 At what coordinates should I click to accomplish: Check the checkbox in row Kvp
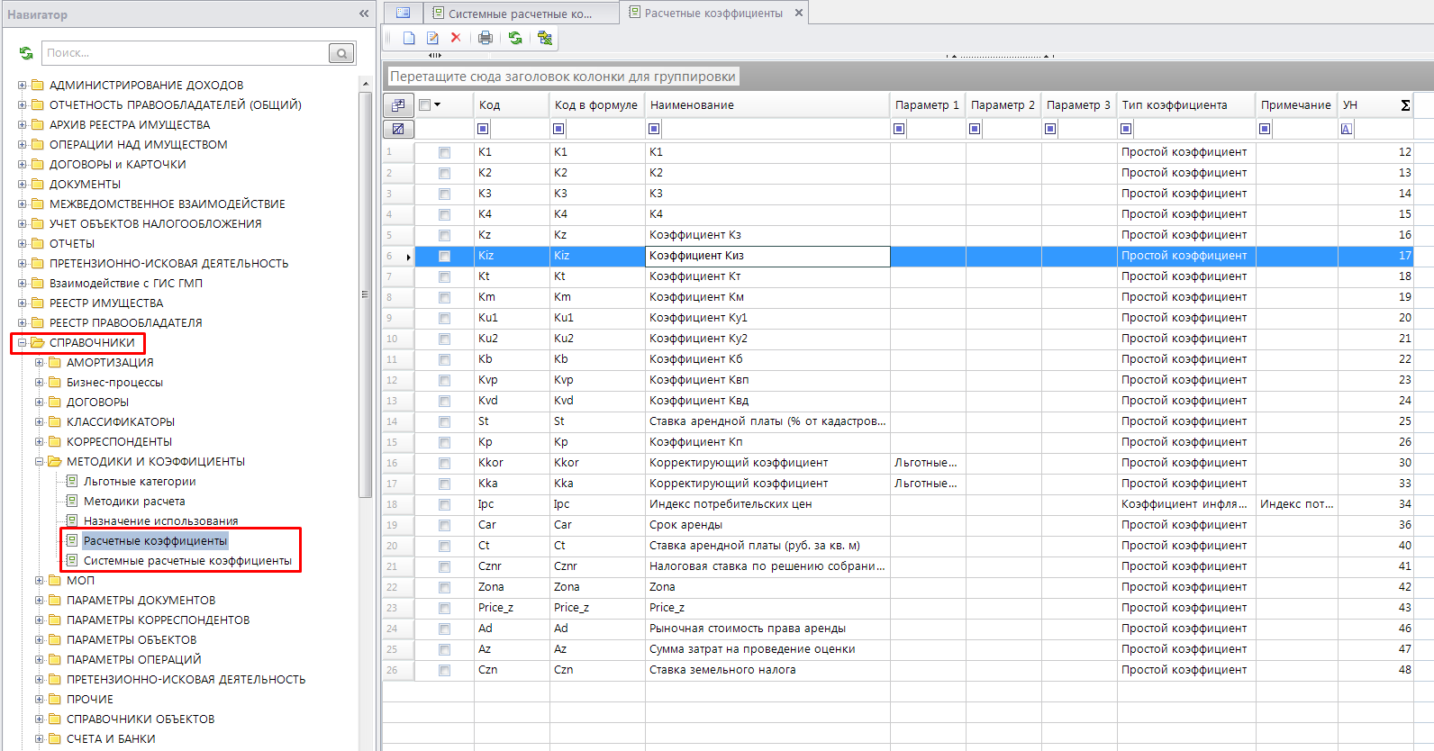tap(444, 380)
